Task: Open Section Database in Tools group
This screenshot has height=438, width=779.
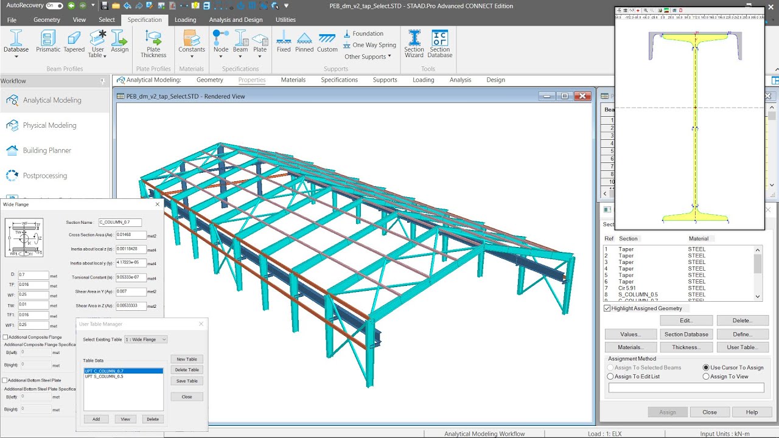Action: 440,44
